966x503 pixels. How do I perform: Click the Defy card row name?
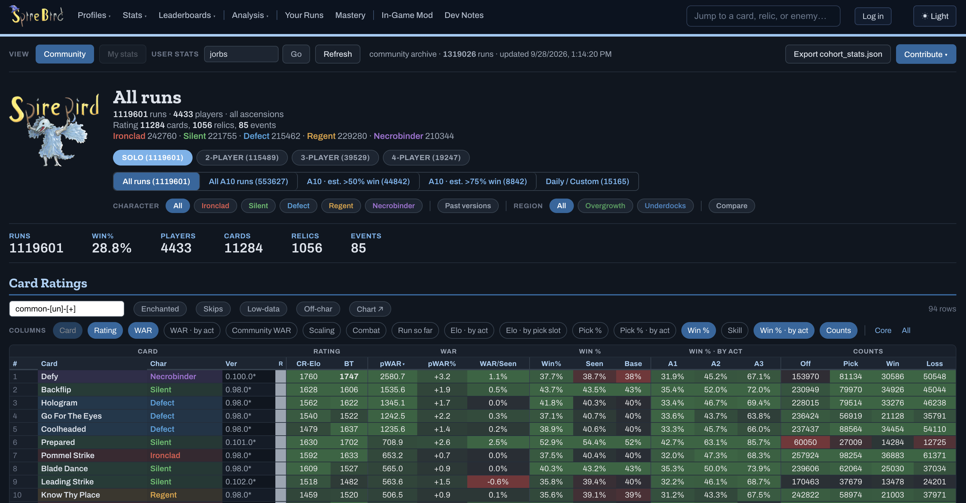[x=49, y=376]
